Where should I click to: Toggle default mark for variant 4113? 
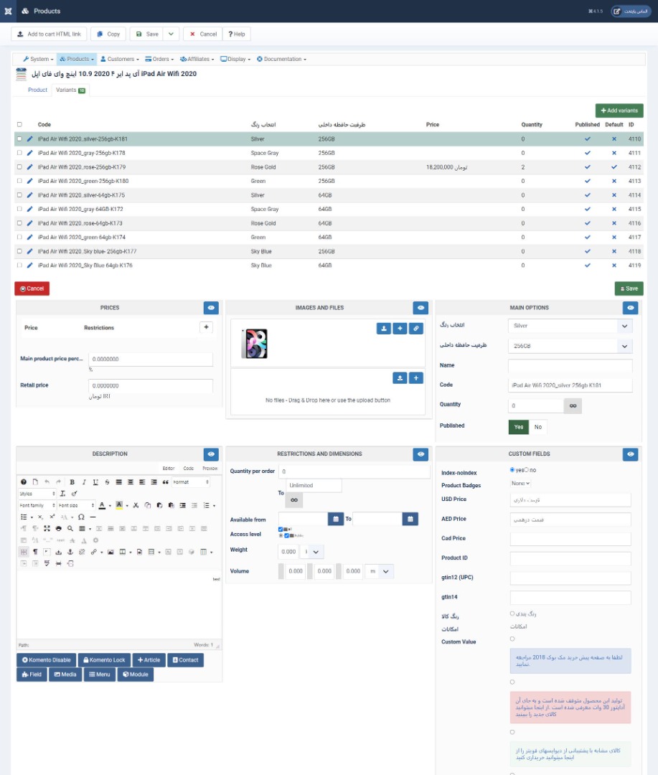pos(614,181)
